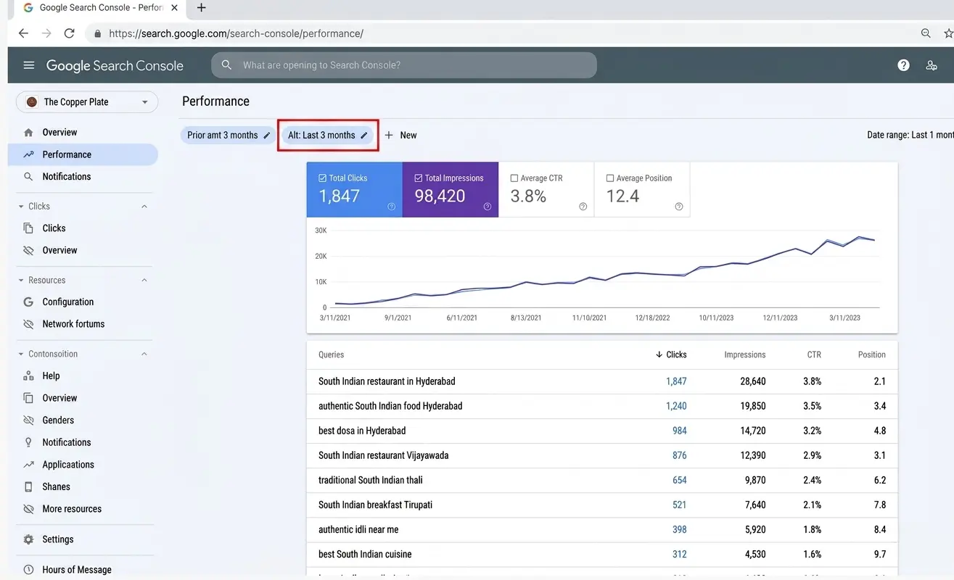Click the Google Search Console logo

point(115,65)
